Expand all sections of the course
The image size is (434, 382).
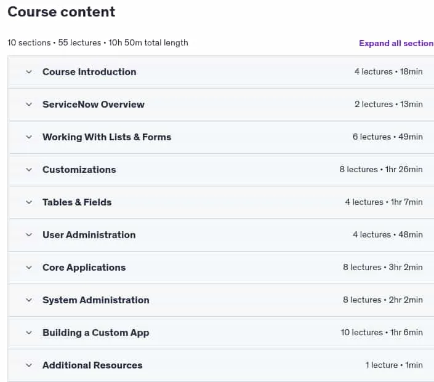tap(396, 43)
